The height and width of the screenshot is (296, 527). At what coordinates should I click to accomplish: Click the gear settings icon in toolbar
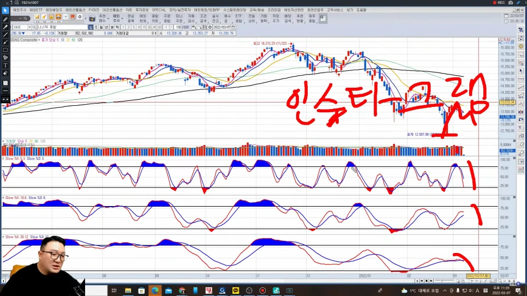click(80, 17)
